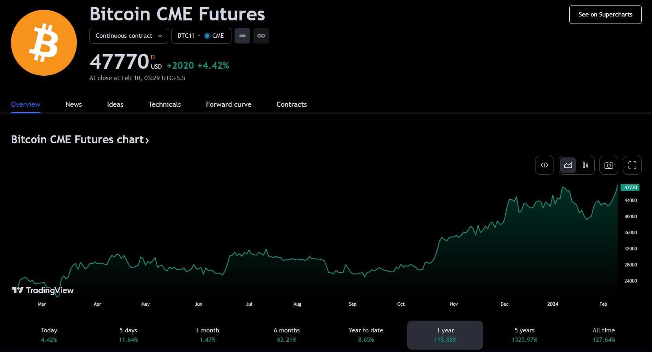Click the orange Bitcoin logo
Screen dimensions: 652x352
44,43
